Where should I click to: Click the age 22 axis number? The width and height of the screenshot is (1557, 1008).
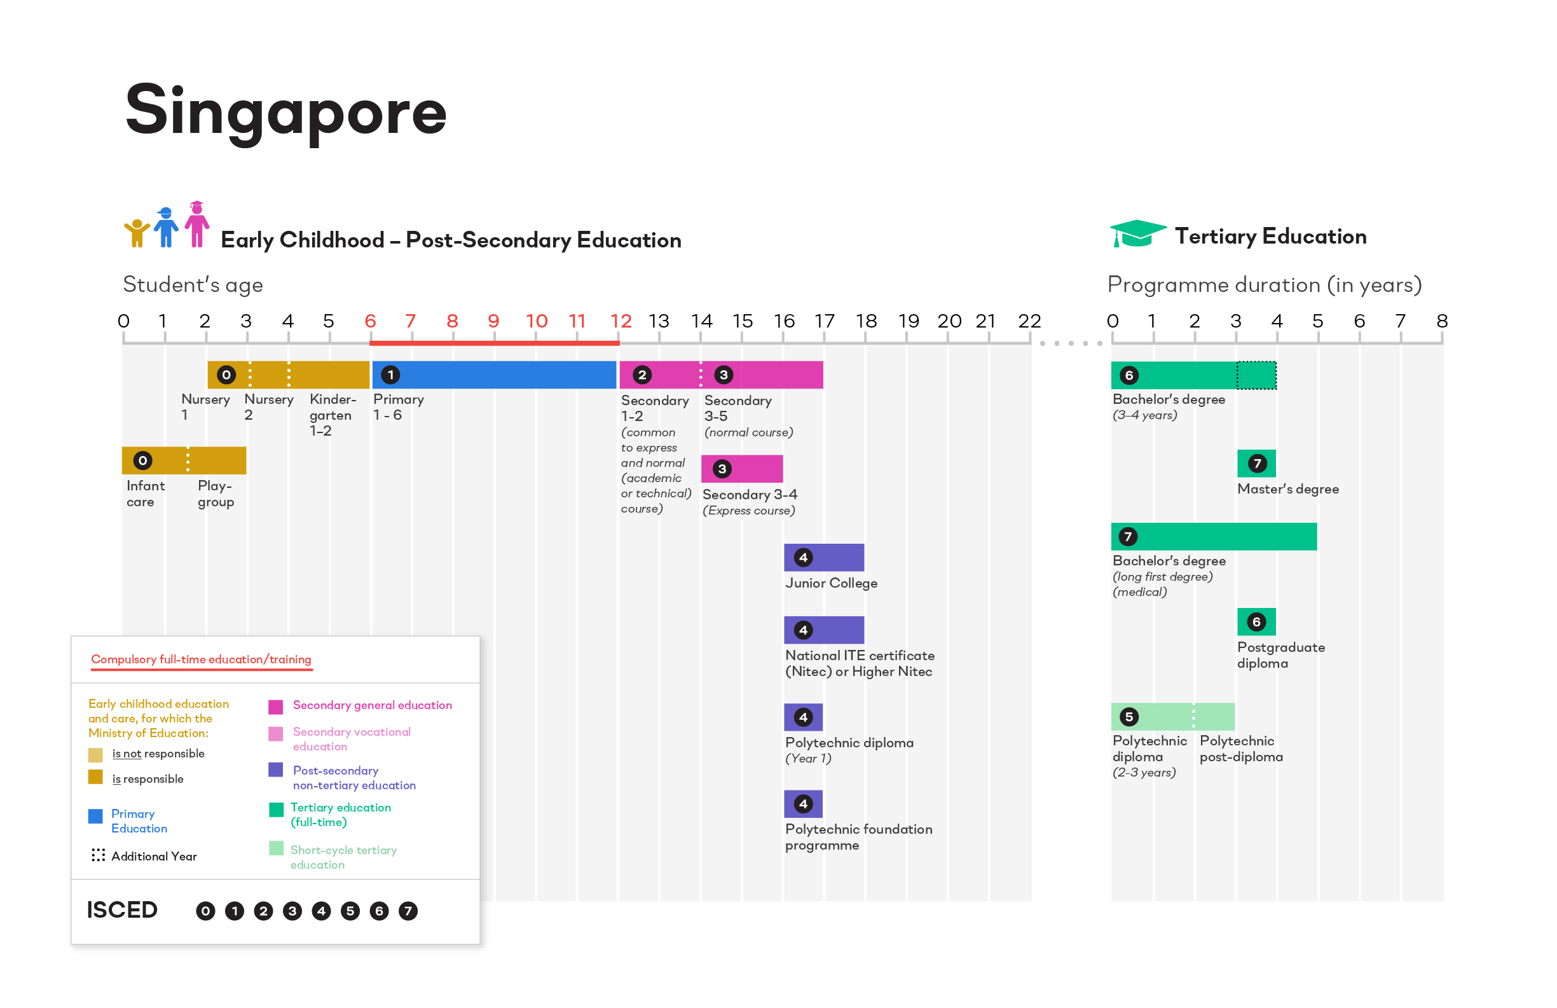point(1029,321)
